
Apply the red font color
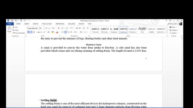(57, 32)
